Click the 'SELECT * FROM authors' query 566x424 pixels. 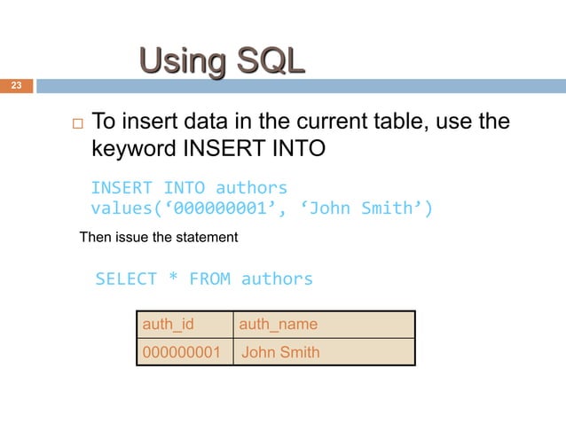204,279
